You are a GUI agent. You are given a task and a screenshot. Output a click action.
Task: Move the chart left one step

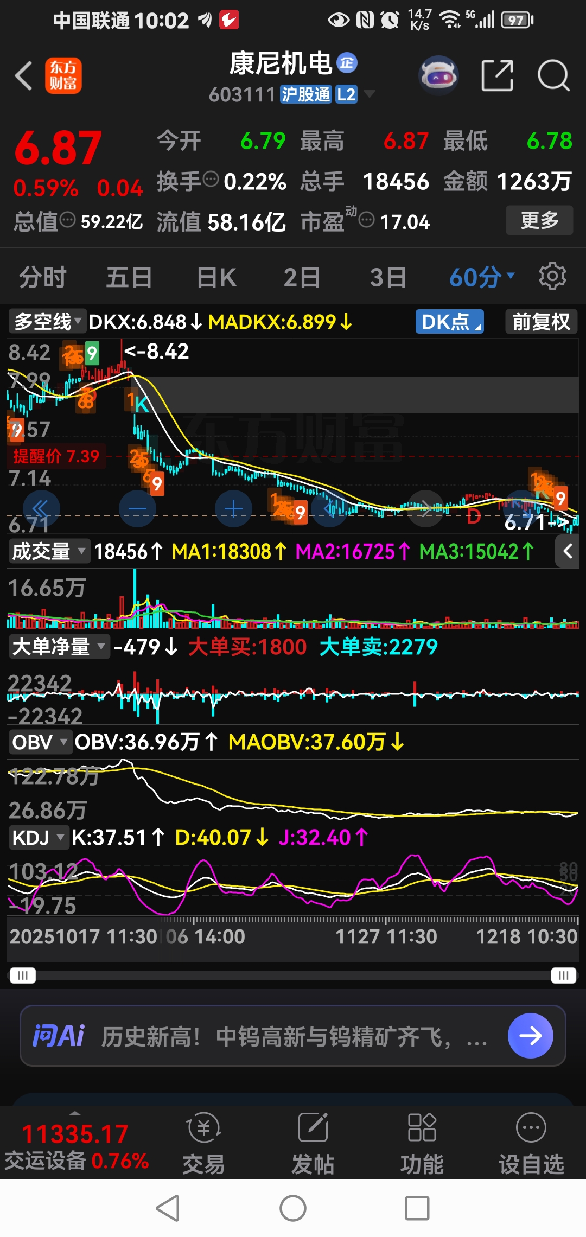pyautogui.click(x=329, y=508)
